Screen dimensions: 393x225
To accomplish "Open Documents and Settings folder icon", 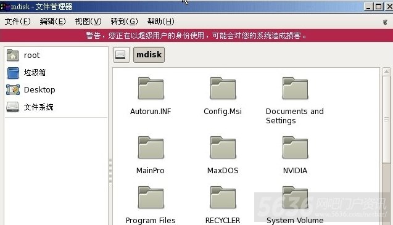I will (295, 88).
